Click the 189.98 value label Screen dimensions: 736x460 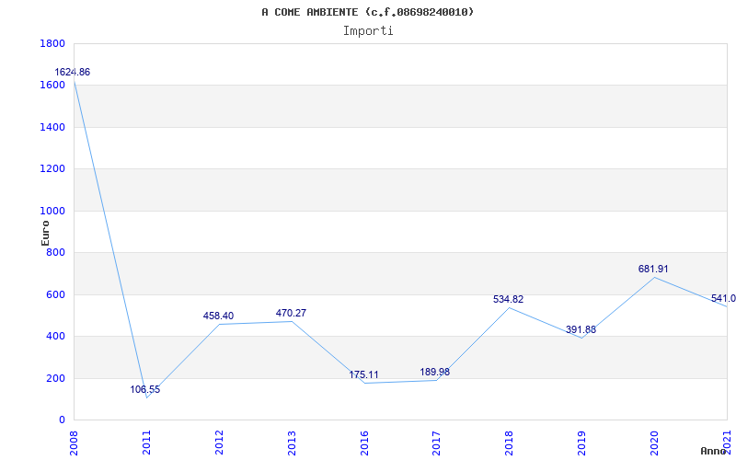436,372
